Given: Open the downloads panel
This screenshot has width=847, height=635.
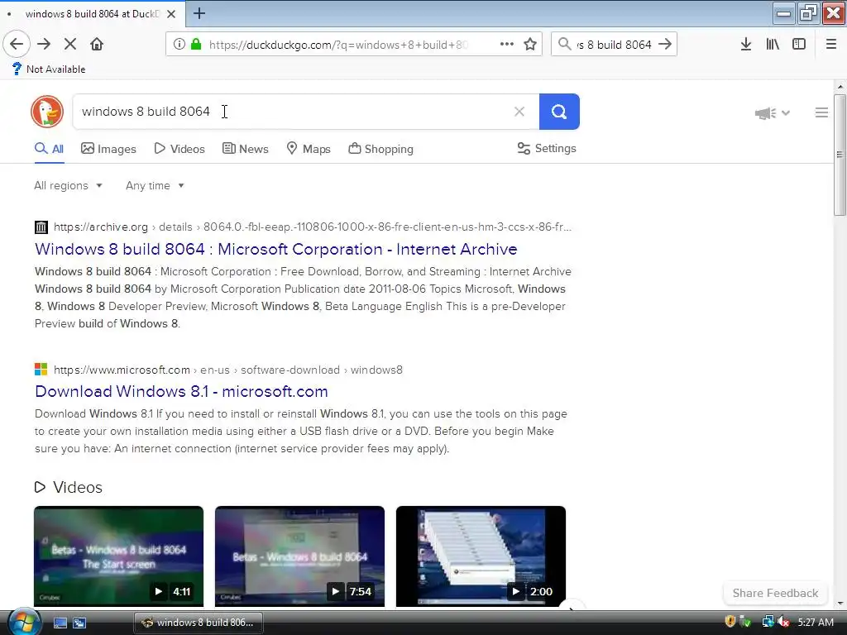Looking at the screenshot, I should [x=746, y=45].
